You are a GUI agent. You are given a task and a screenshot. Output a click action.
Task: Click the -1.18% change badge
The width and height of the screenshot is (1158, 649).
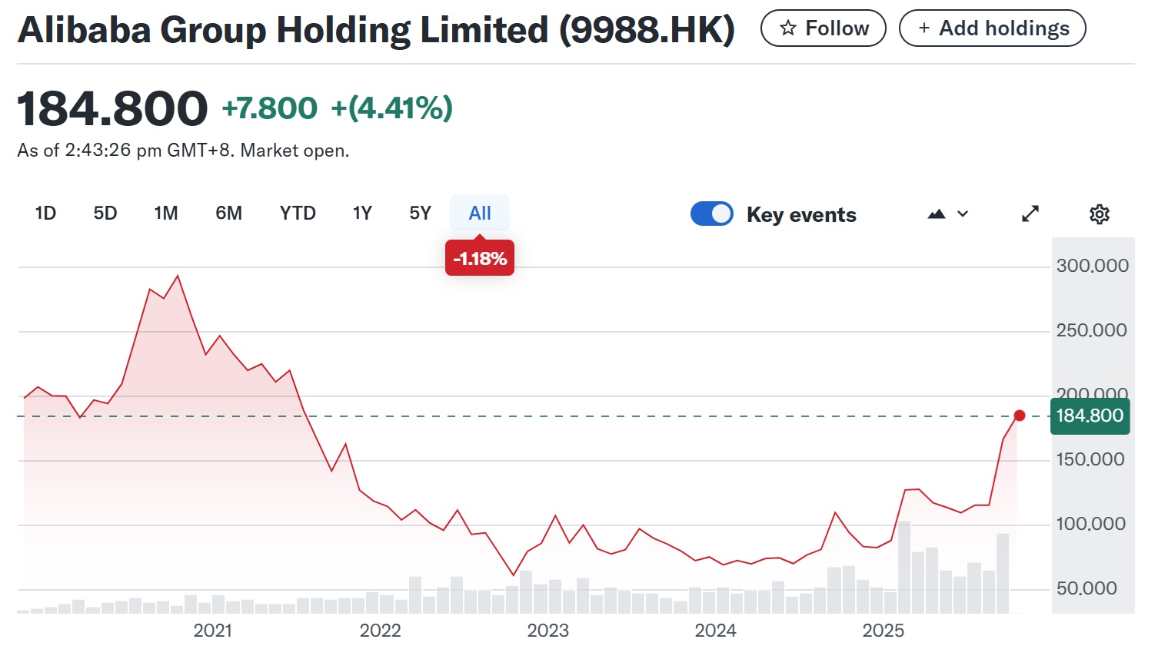pyautogui.click(x=480, y=259)
